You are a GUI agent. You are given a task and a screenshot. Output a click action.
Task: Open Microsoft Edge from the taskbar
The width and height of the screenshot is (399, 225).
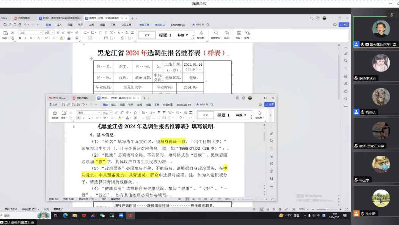click(x=65, y=215)
